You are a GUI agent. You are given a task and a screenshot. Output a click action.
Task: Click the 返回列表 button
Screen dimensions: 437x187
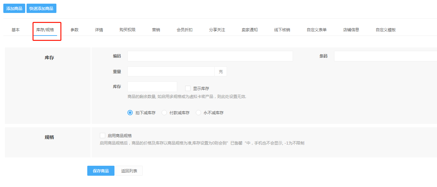[129, 171]
